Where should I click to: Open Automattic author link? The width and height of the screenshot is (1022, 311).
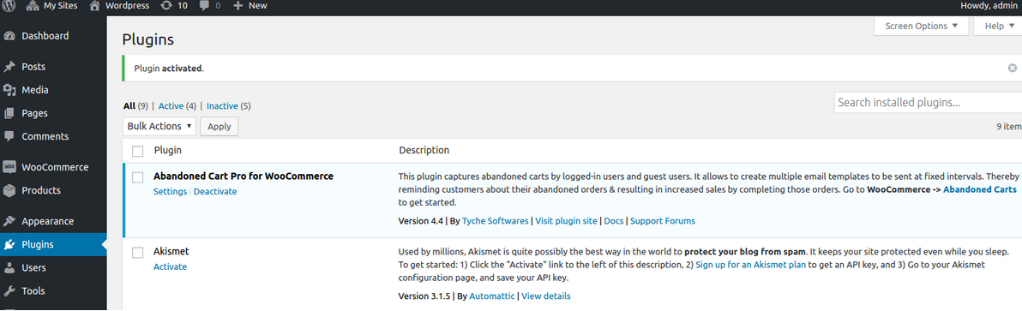[x=492, y=296]
